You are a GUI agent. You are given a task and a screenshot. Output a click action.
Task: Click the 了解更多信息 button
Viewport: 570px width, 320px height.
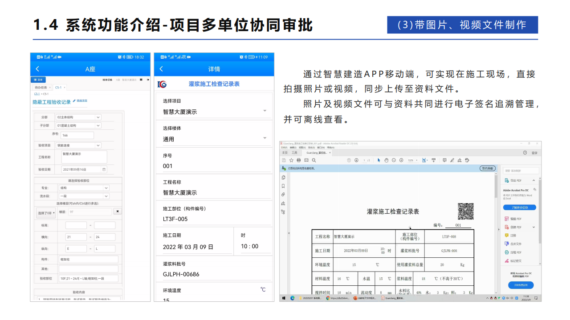click(x=520, y=208)
